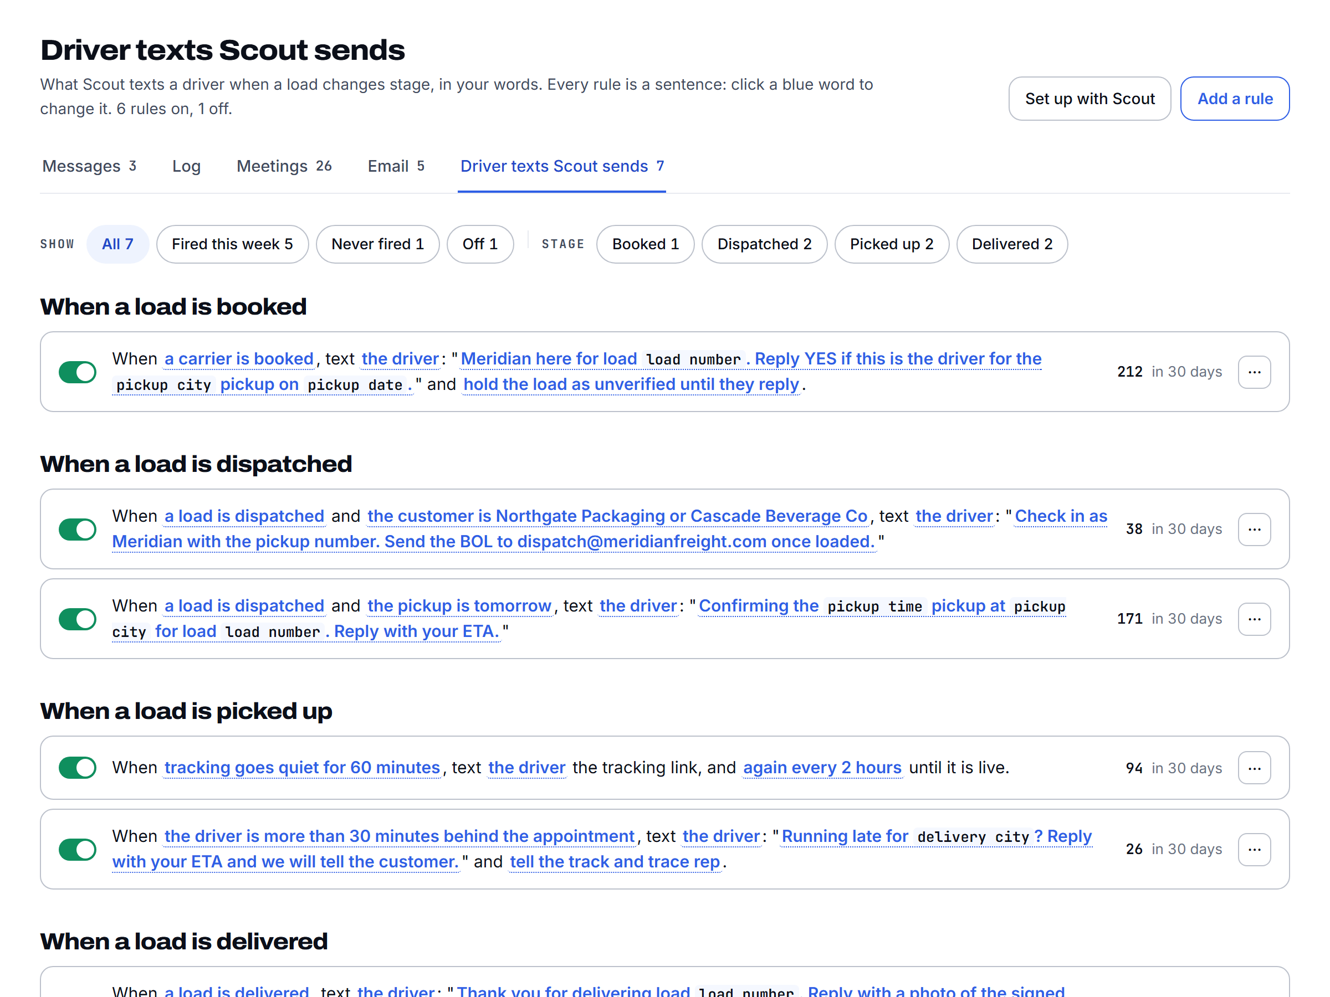Change 'the customer is Northgate Packaging or Cascade Beverage Co'
Viewport: 1330px width, 997px height.
tap(617, 516)
